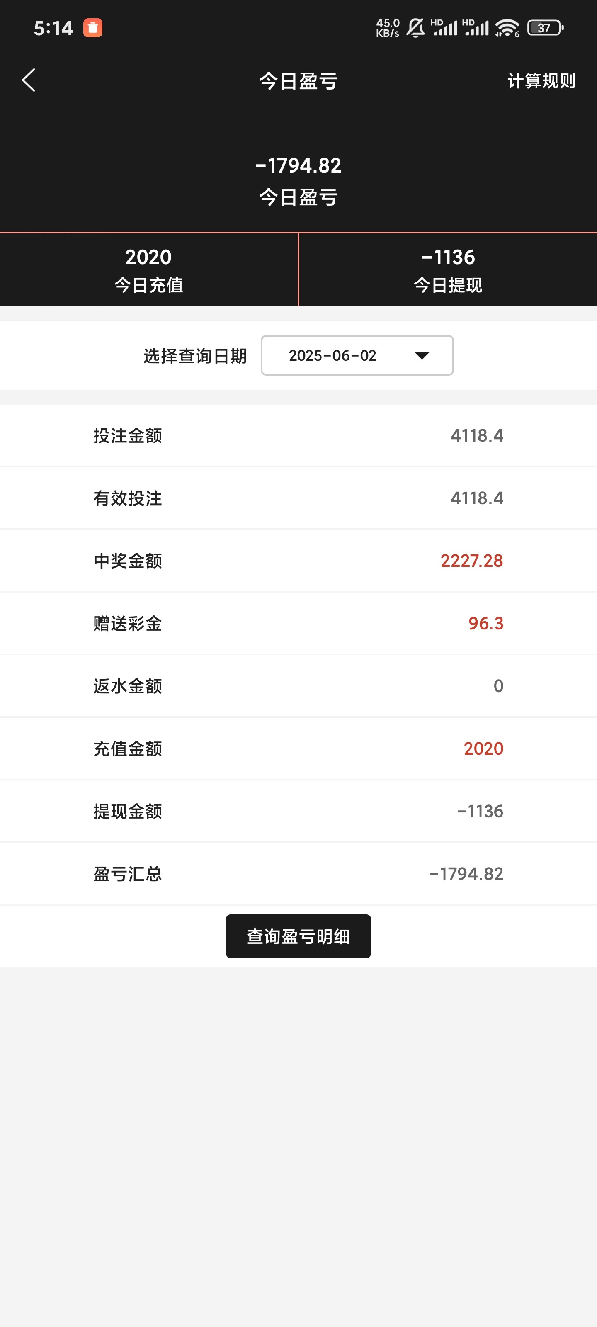Tap the back arrow icon
The image size is (597, 1327).
tap(29, 80)
